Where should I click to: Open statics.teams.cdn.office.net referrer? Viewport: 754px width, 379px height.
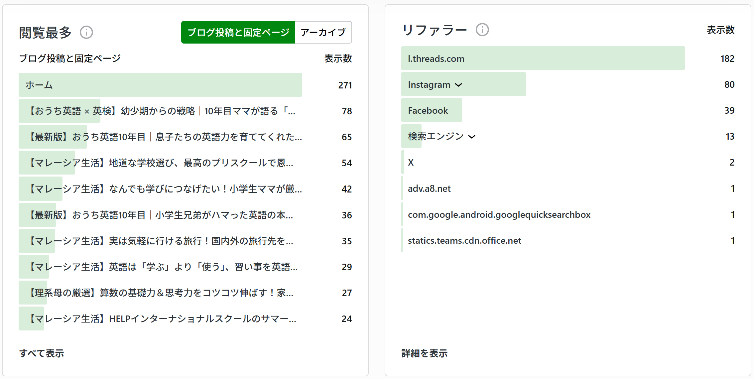tap(464, 241)
